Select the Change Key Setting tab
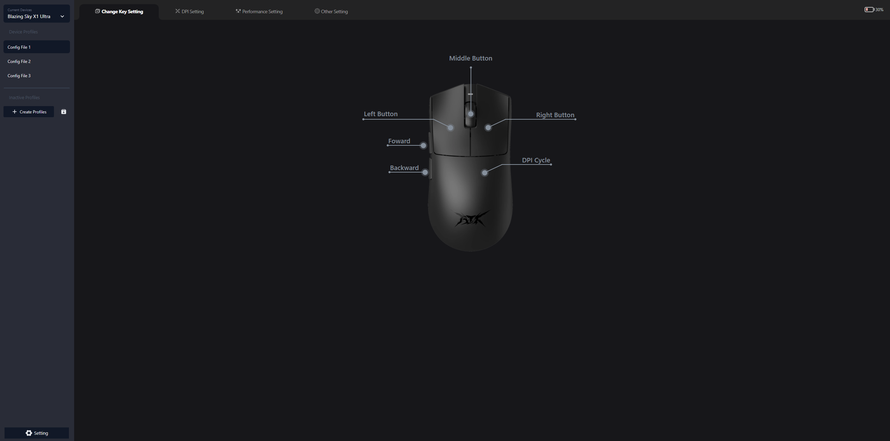The image size is (890, 441). tap(119, 11)
